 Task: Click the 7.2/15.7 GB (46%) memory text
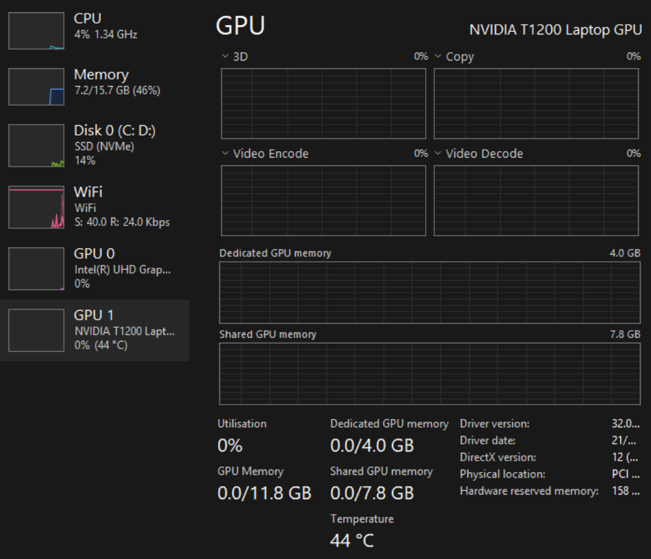[117, 91]
